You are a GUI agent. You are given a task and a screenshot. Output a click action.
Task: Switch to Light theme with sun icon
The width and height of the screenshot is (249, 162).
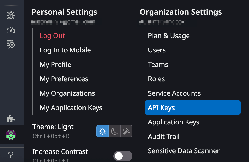(x=103, y=131)
